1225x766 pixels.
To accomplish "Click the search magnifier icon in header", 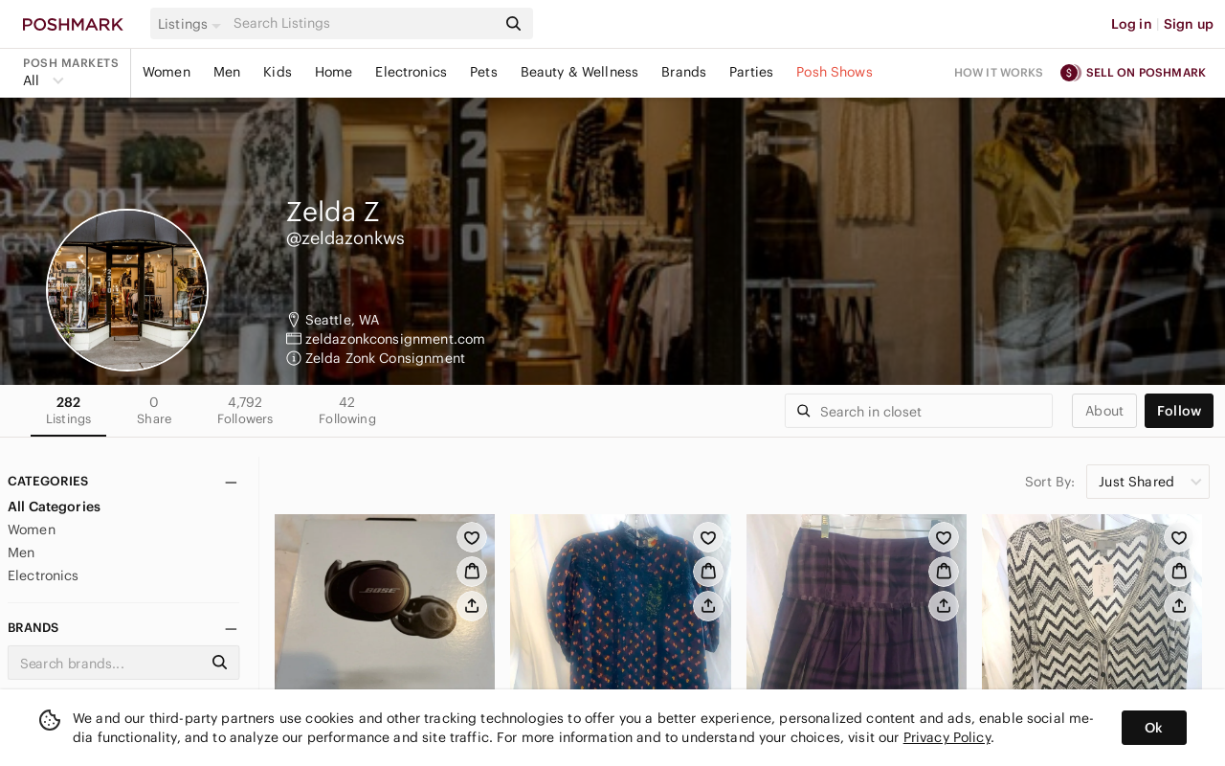I will 514,23.
